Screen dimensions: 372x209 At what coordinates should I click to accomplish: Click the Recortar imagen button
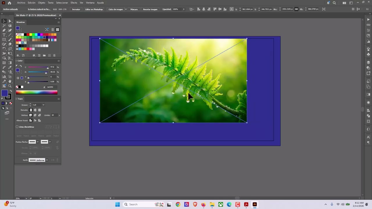(x=150, y=9)
